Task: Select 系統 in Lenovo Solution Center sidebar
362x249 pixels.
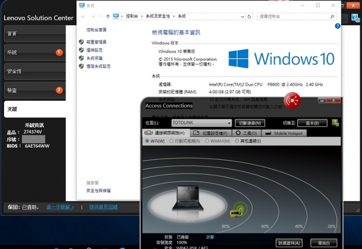Action: click(x=35, y=53)
